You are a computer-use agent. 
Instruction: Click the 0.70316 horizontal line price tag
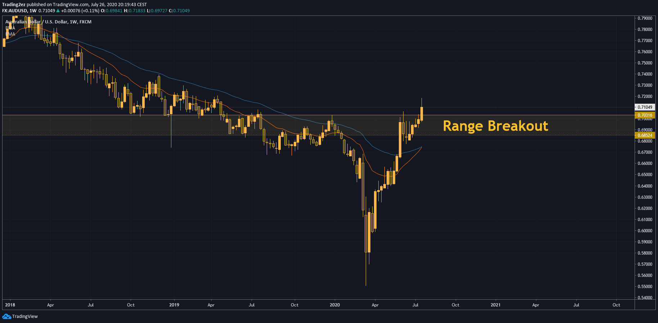click(x=645, y=115)
